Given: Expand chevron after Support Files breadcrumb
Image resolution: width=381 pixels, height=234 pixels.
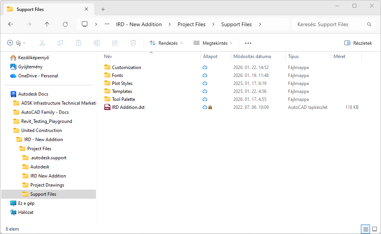Looking at the screenshot, I should point(260,24).
